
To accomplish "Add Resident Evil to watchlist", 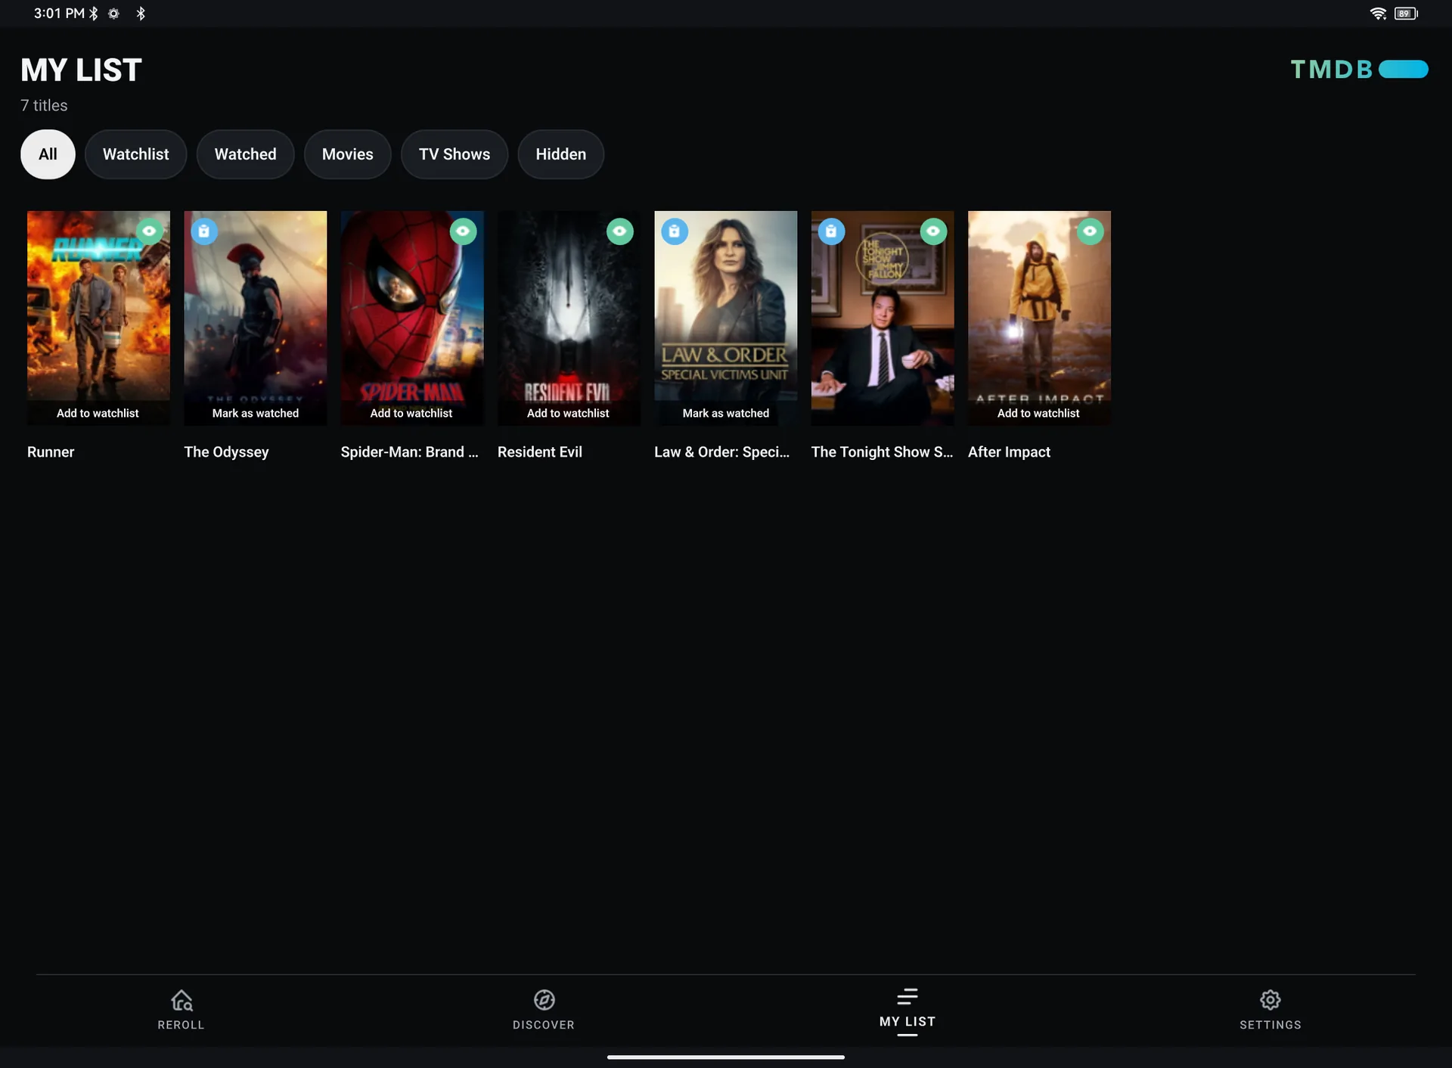I will [x=568, y=413].
